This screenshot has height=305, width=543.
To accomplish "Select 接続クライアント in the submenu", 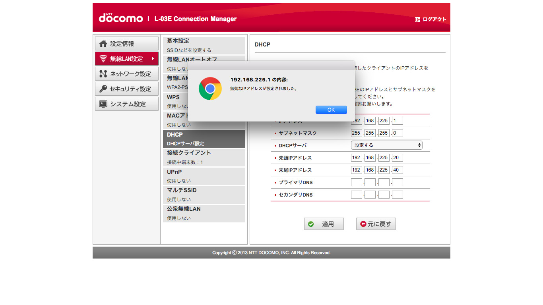I will (x=204, y=157).
